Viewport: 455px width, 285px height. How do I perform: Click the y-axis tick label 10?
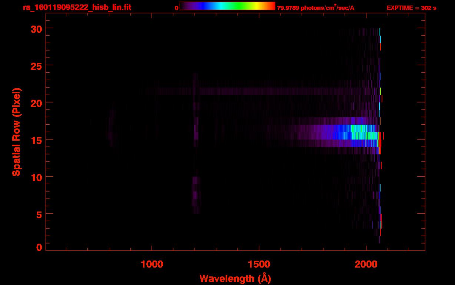click(x=36, y=177)
